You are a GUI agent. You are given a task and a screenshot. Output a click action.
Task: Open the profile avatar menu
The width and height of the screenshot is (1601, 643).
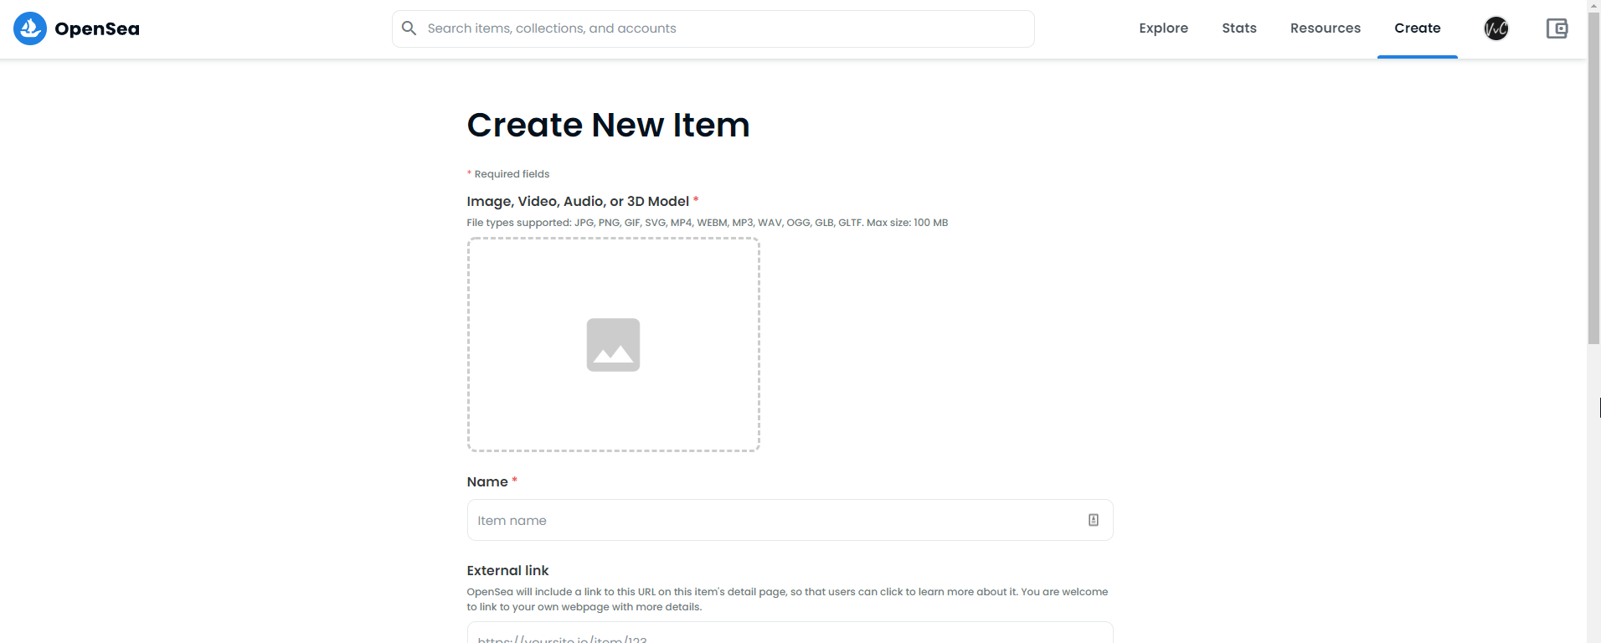tap(1495, 28)
